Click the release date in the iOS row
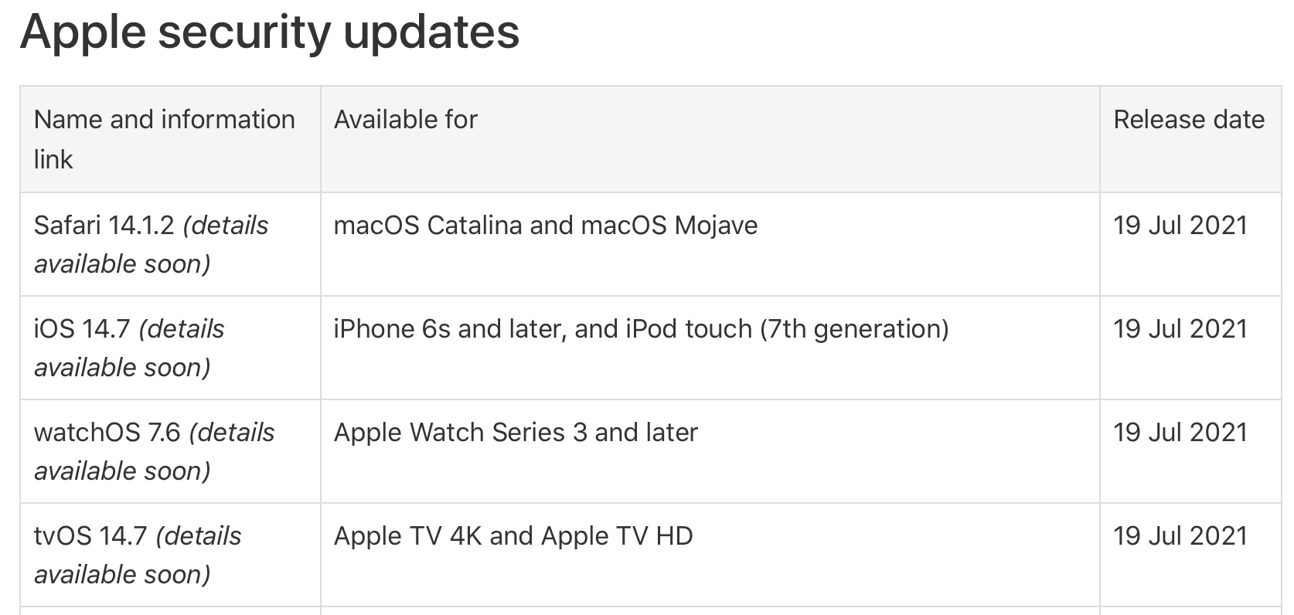Image resolution: width=1294 pixels, height=615 pixels. [x=1180, y=329]
